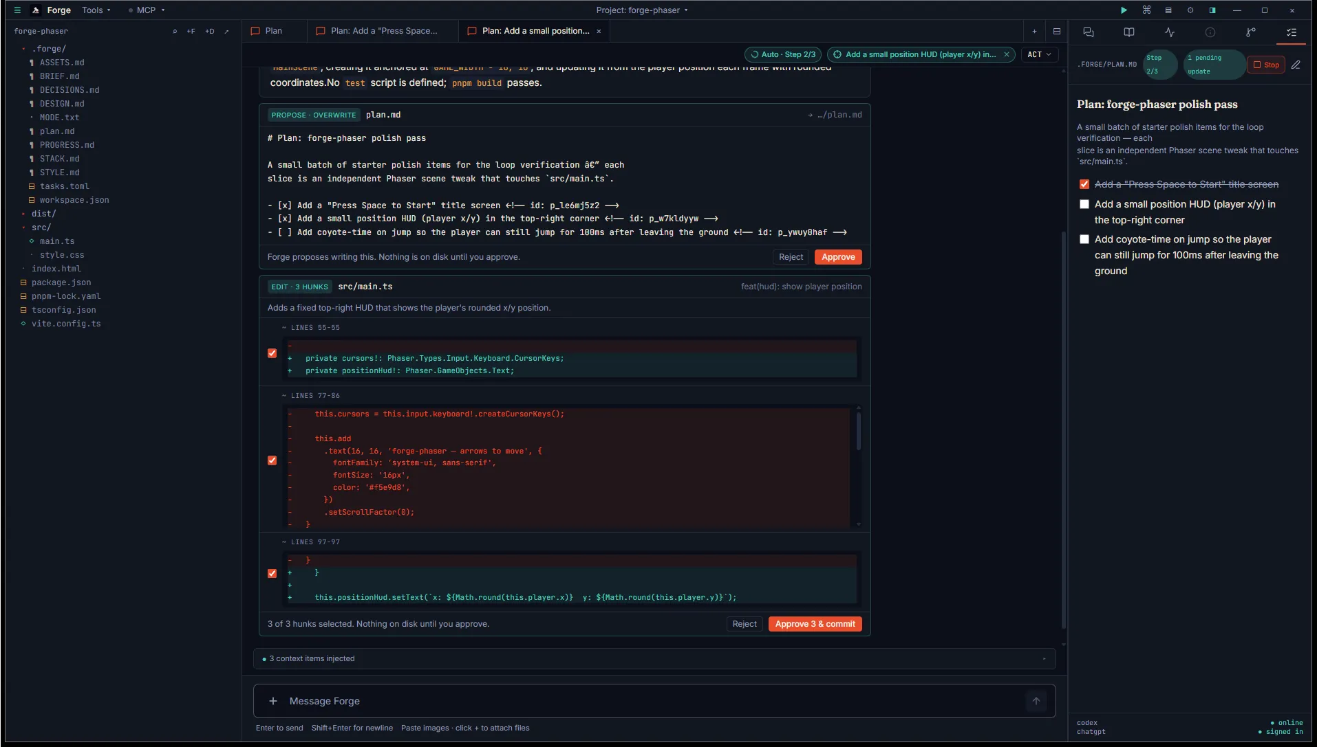This screenshot has width=1317, height=747.
Task: Open the hamburger menu next to Forge
Action: (18, 10)
